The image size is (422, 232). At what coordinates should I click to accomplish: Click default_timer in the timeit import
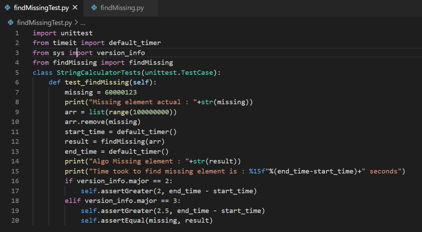click(134, 43)
